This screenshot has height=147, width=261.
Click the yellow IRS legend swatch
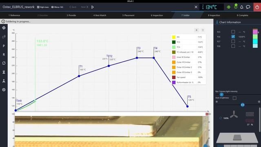[x=174, y=37]
